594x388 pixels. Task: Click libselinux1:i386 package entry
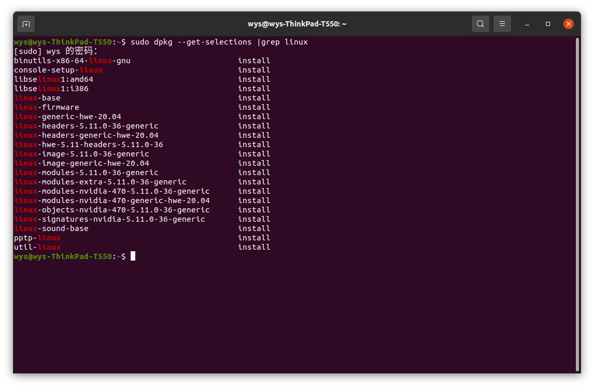tap(51, 89)
